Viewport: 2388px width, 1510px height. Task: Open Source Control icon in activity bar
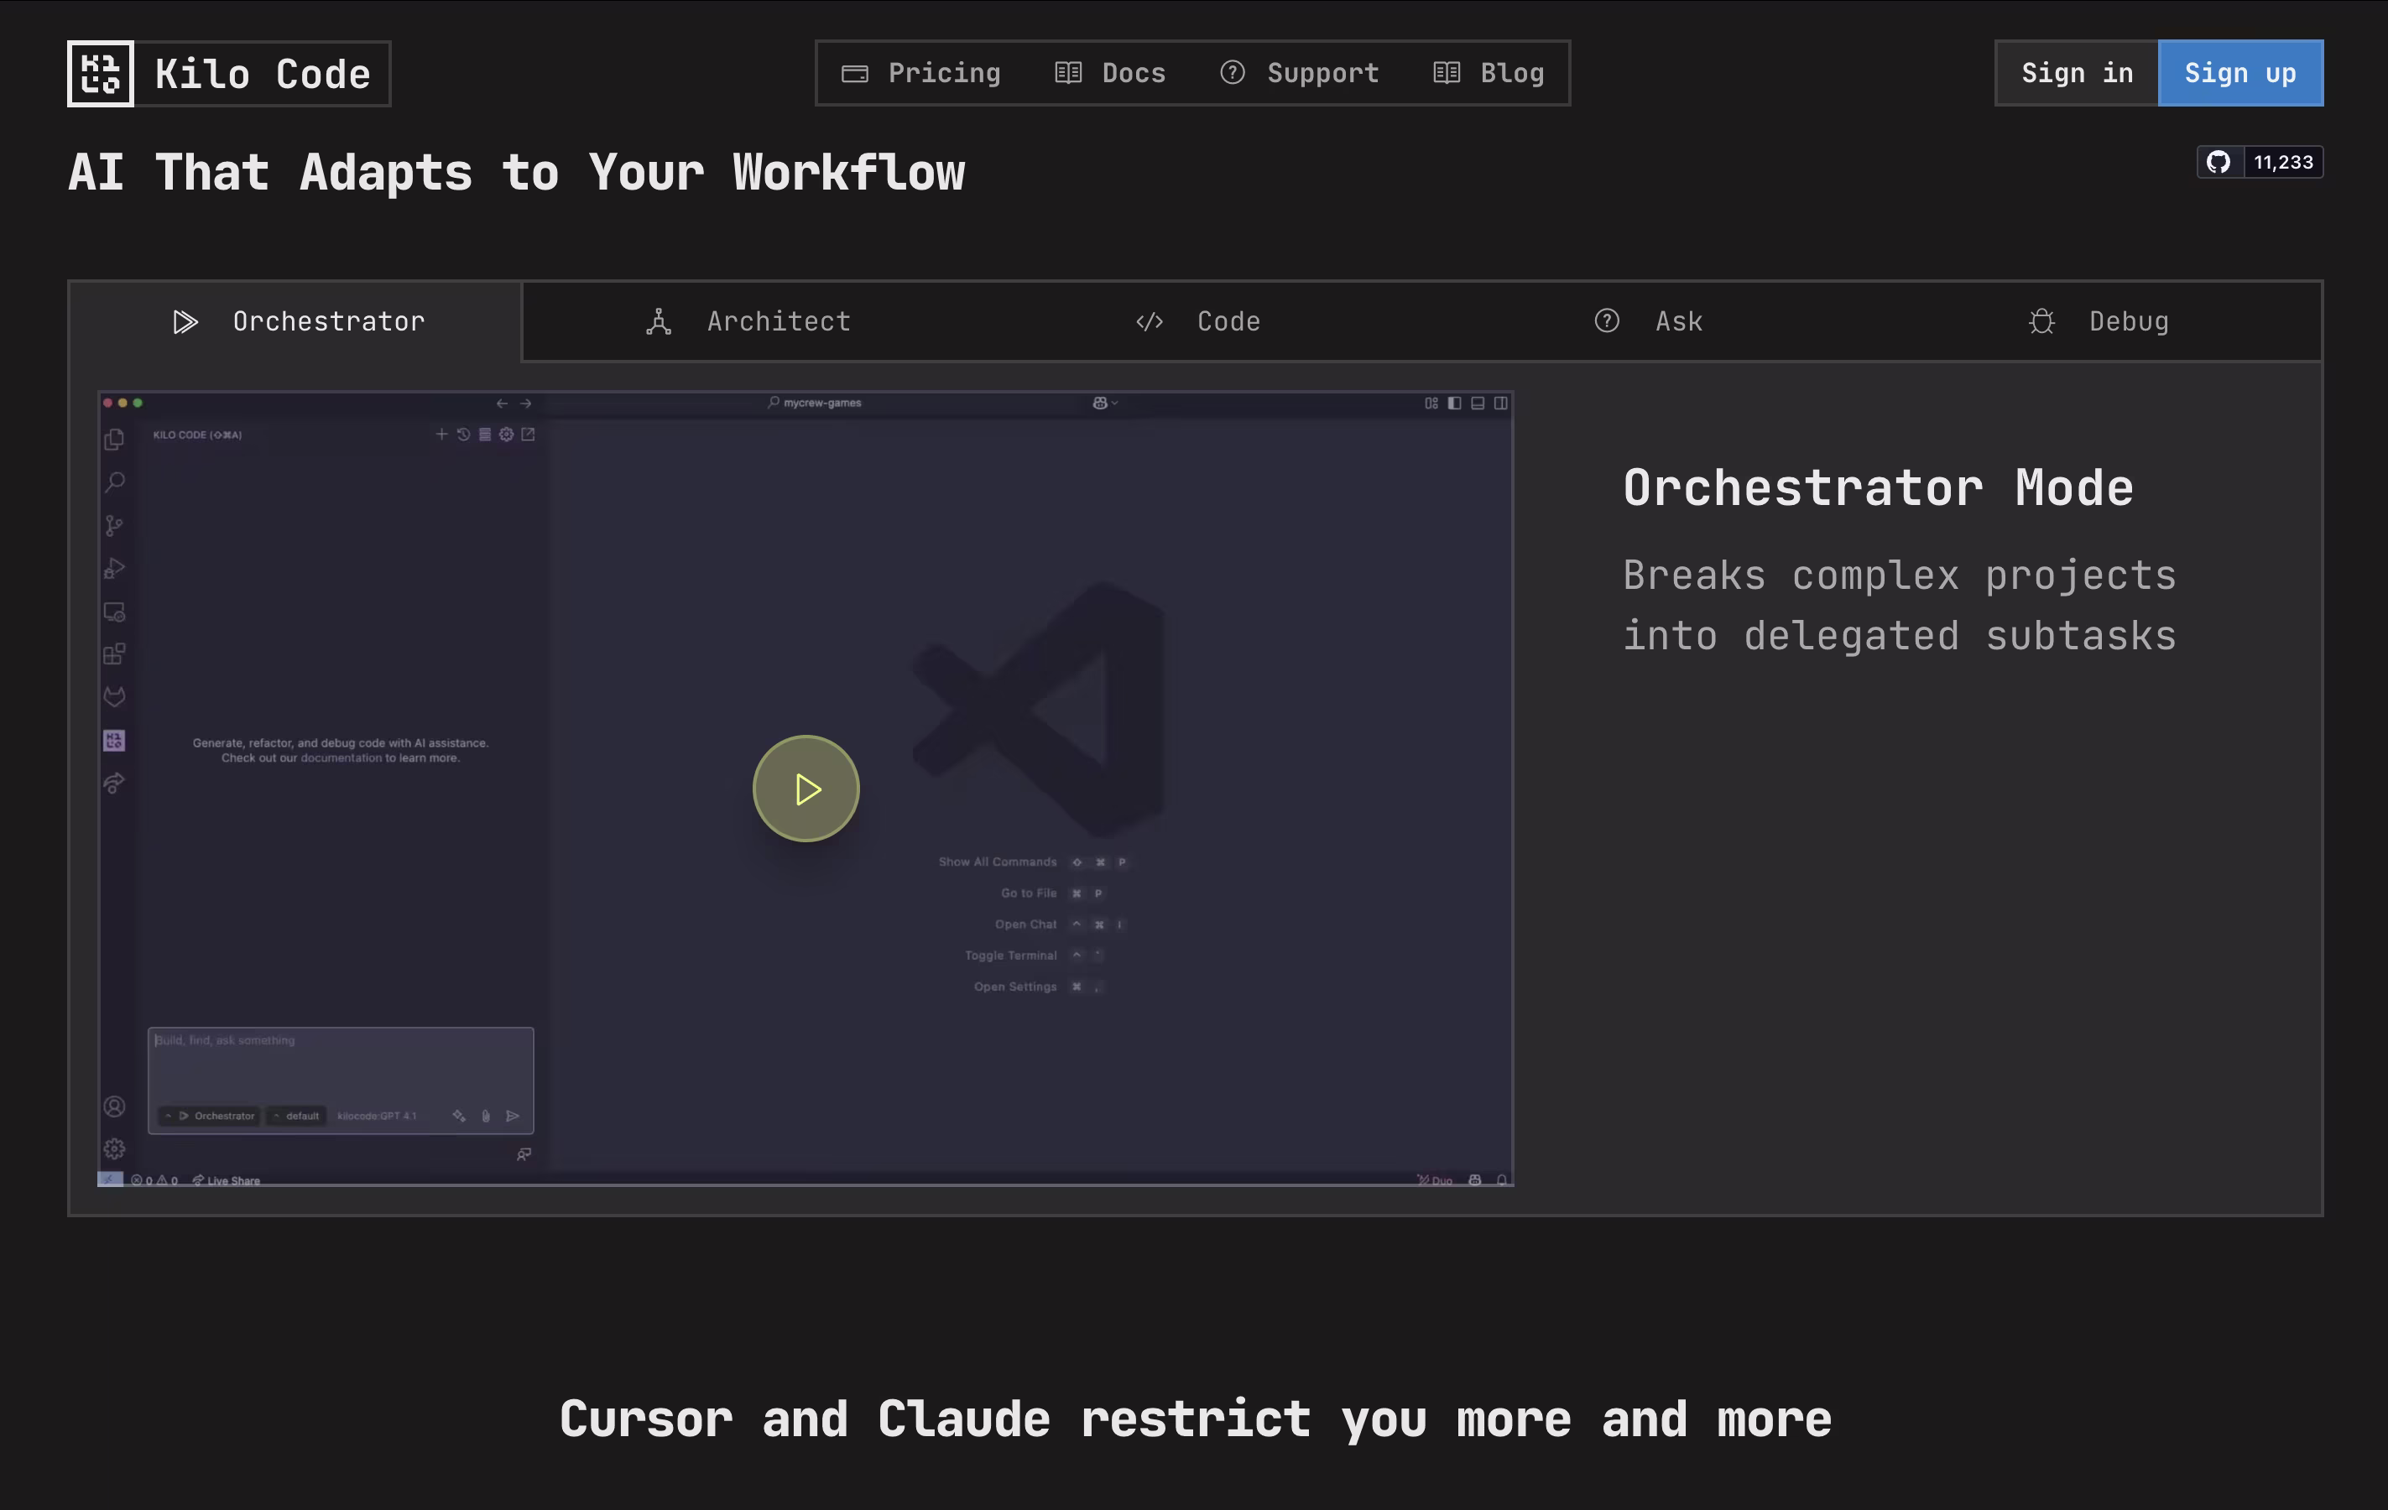(x=115, y=525)
